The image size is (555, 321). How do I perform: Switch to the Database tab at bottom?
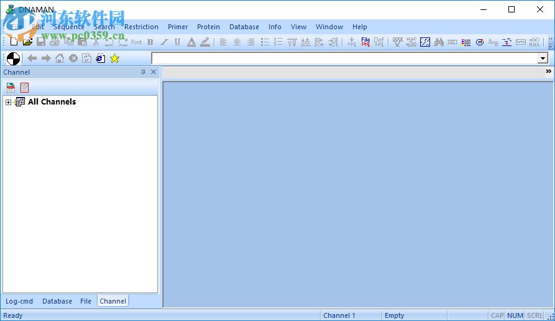pyautogui.click(x=57, y=301)
